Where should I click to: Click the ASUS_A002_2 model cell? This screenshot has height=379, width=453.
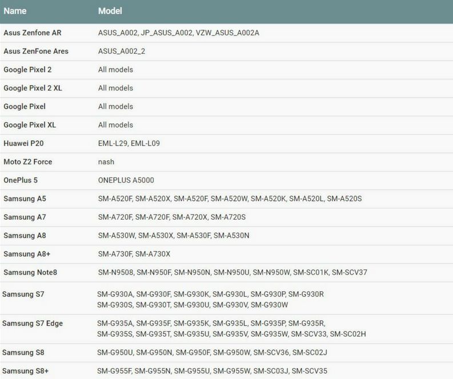(121, 51)
